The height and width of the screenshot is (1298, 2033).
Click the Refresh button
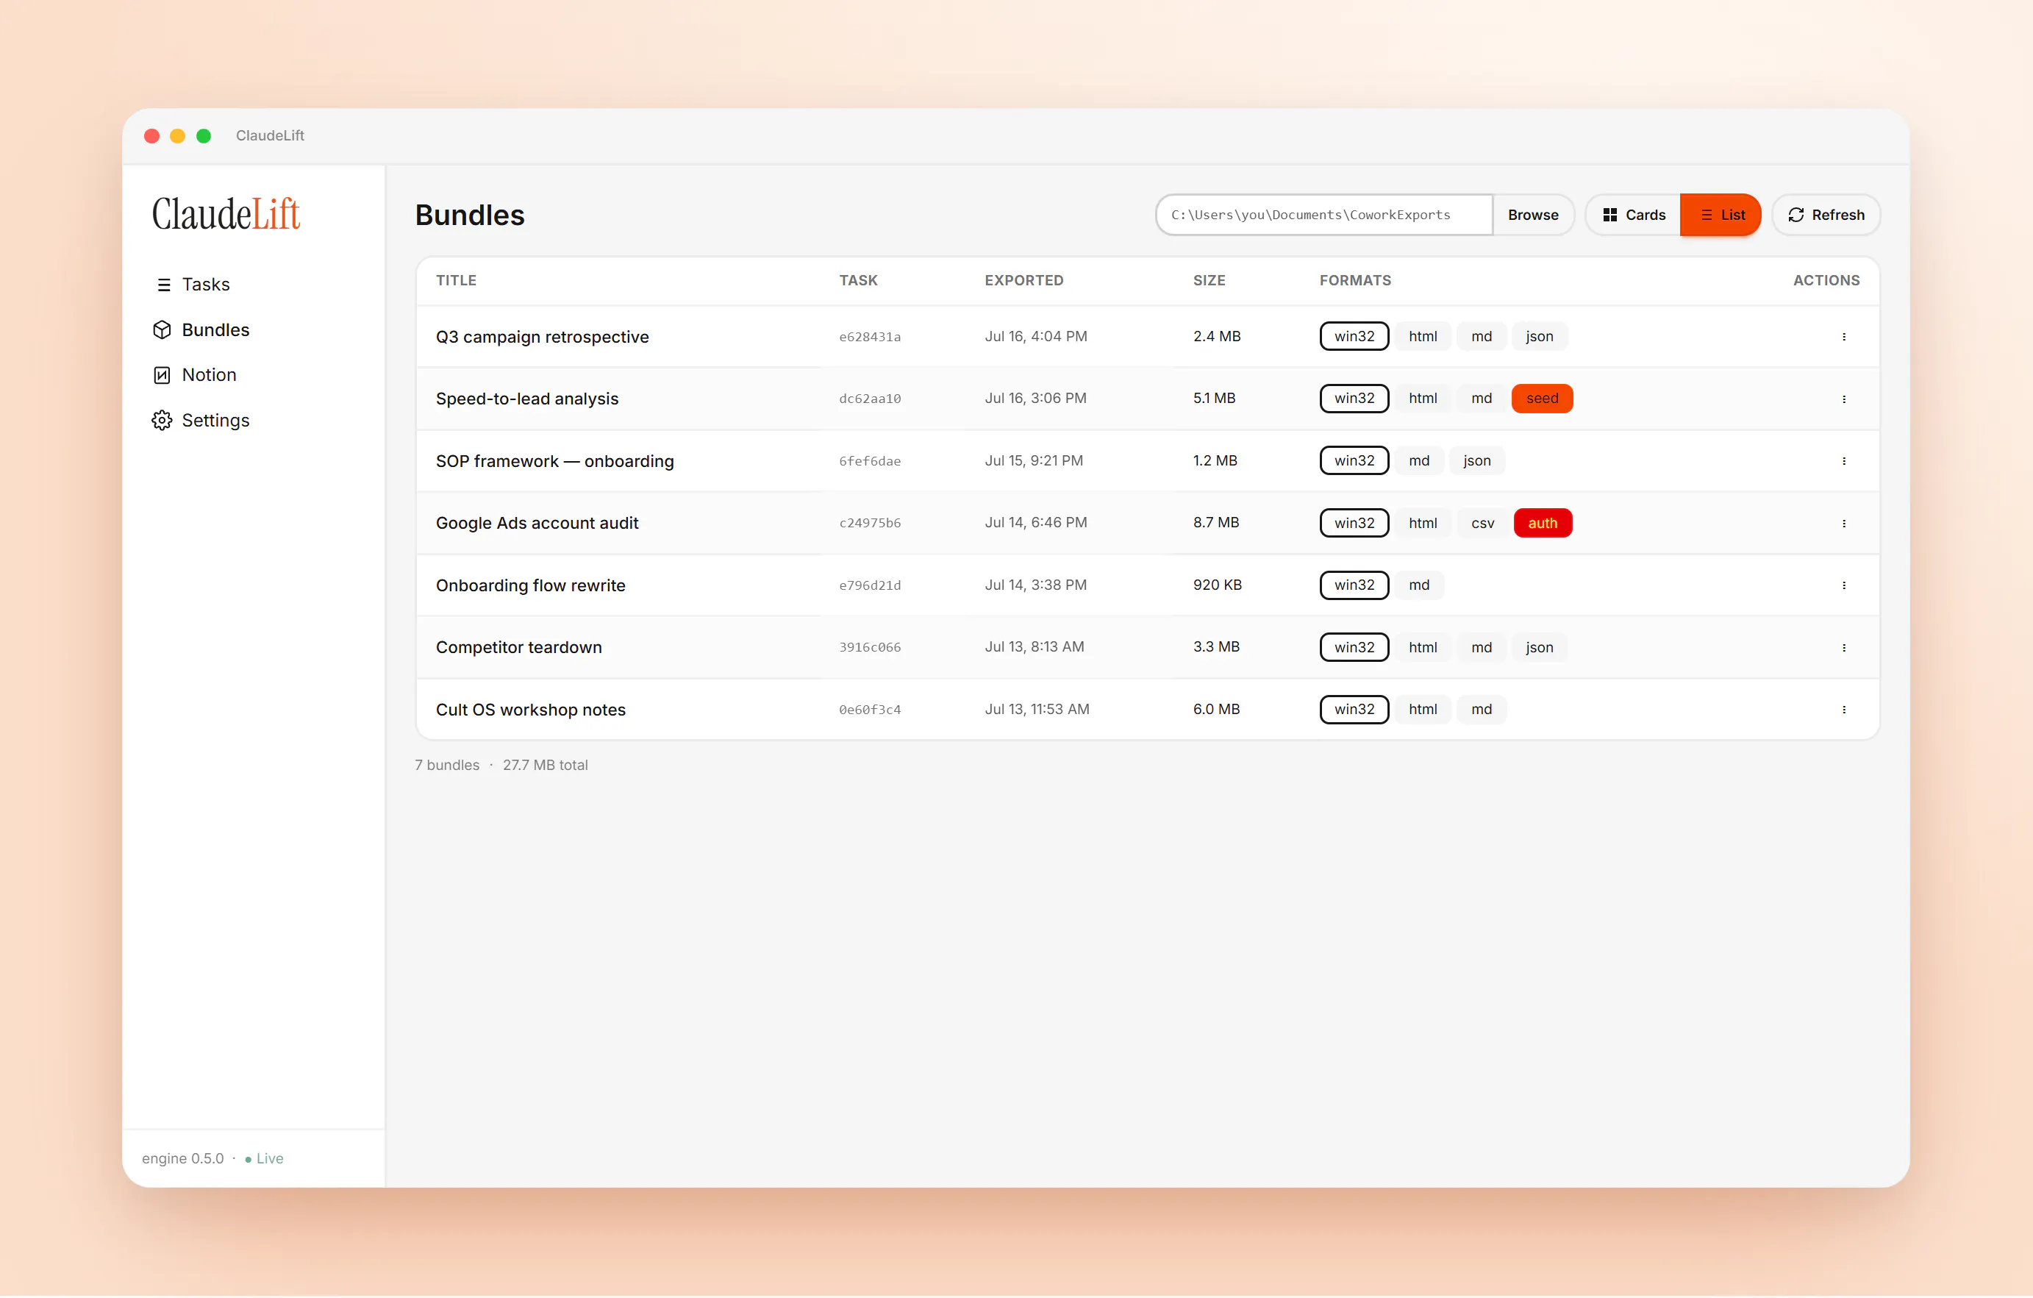click(1826, 215)
